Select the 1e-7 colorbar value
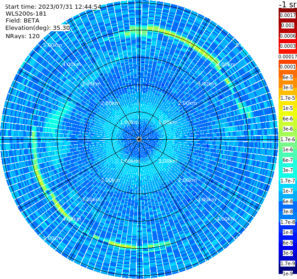This screenshot has height=279, width=297. click(288, 191)
